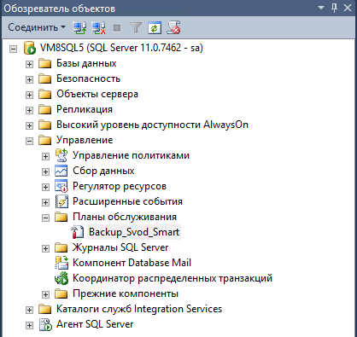This screenshot has height=337, width=357.
Task: Click the script-with-red-X toolbar icon
Action: [173, 27]
